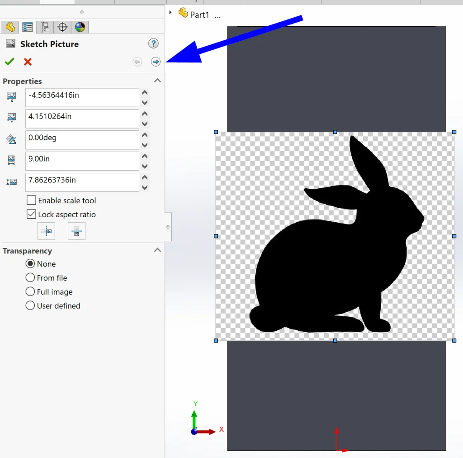Click the Next arrow button
This screenshot has width=463, height=458.
click(x=156, y=62)
